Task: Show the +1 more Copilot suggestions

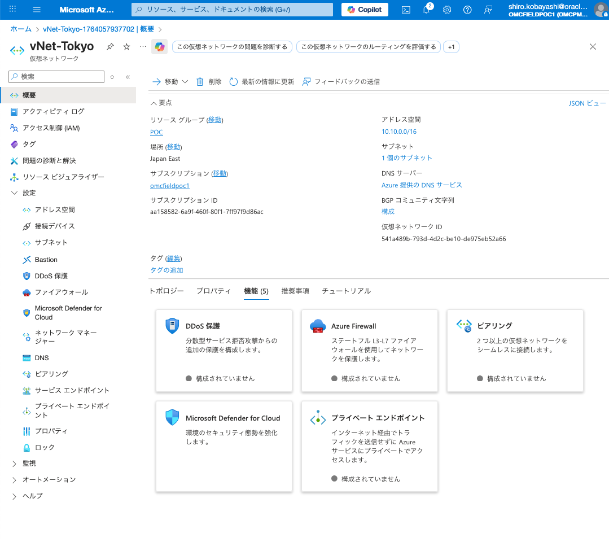Action: click(451, 47)
